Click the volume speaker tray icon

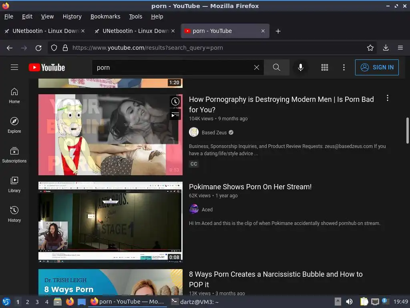[x=349, y=302]
